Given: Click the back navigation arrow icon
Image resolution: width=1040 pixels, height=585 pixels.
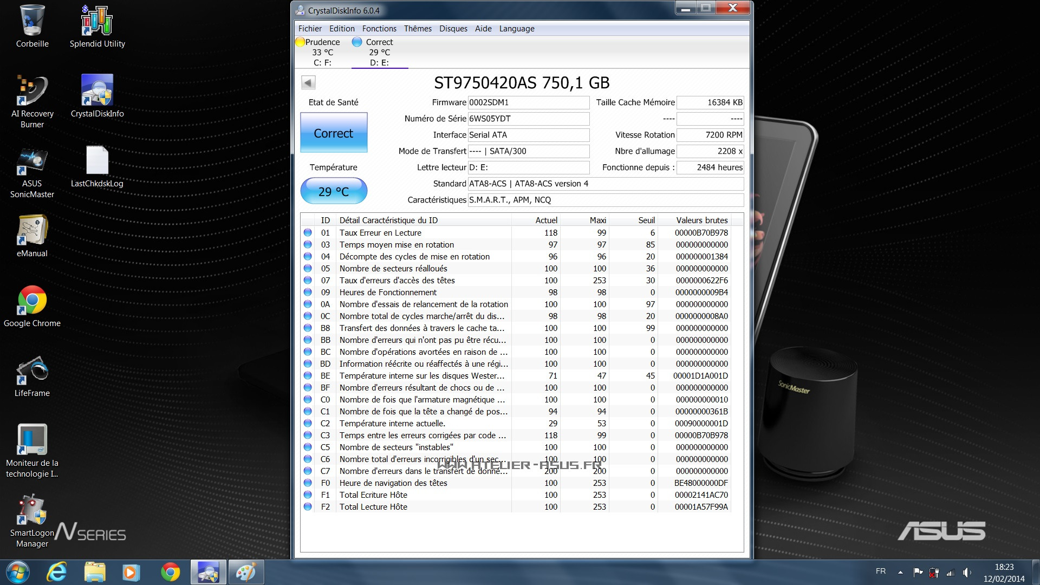Looking at the screenshot, I should 308,82.
